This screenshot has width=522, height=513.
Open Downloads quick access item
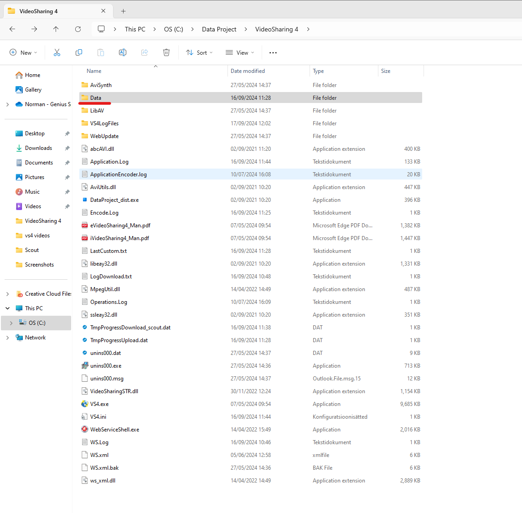click(38, 148)
